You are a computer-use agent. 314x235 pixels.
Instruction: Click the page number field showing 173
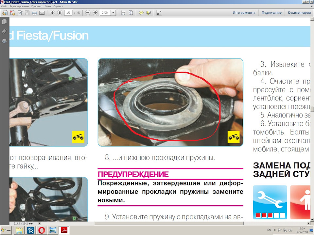(x=68, y=13)
